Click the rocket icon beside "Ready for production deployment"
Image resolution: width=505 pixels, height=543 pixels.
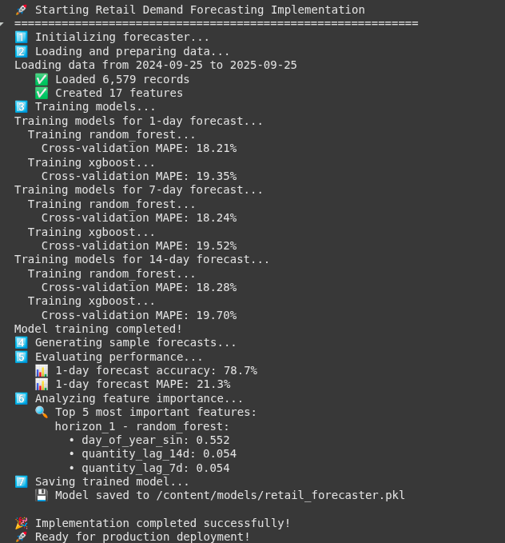point(21,537)
